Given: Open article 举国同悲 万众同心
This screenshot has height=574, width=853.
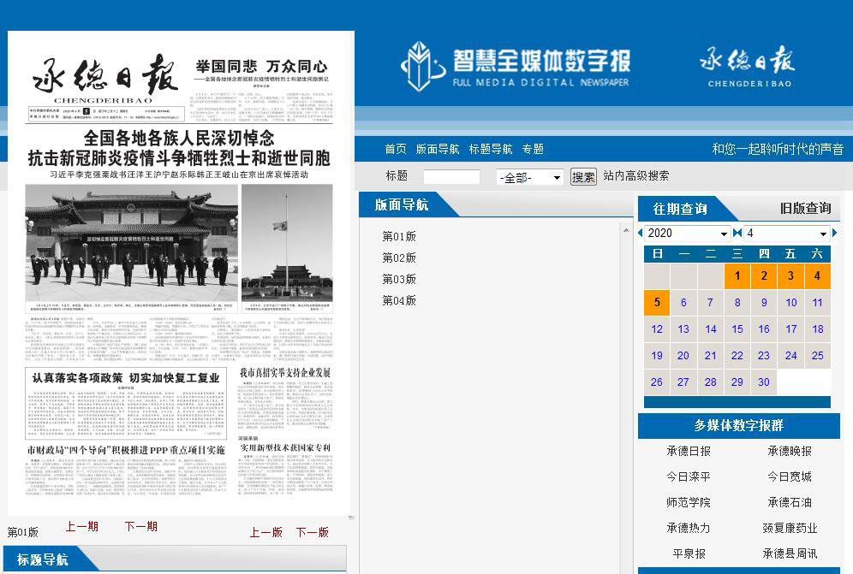Looking at the screenshot, I should [x=262, y=67].
